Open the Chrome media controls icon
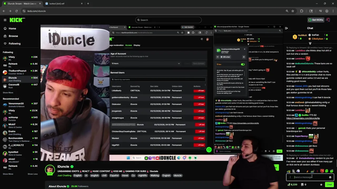Viewport: 337px width, 189px height. [320, 11]
